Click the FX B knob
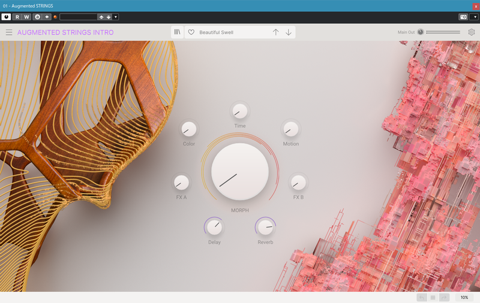The height and width of the screenshot is (303, 480). 298,183
